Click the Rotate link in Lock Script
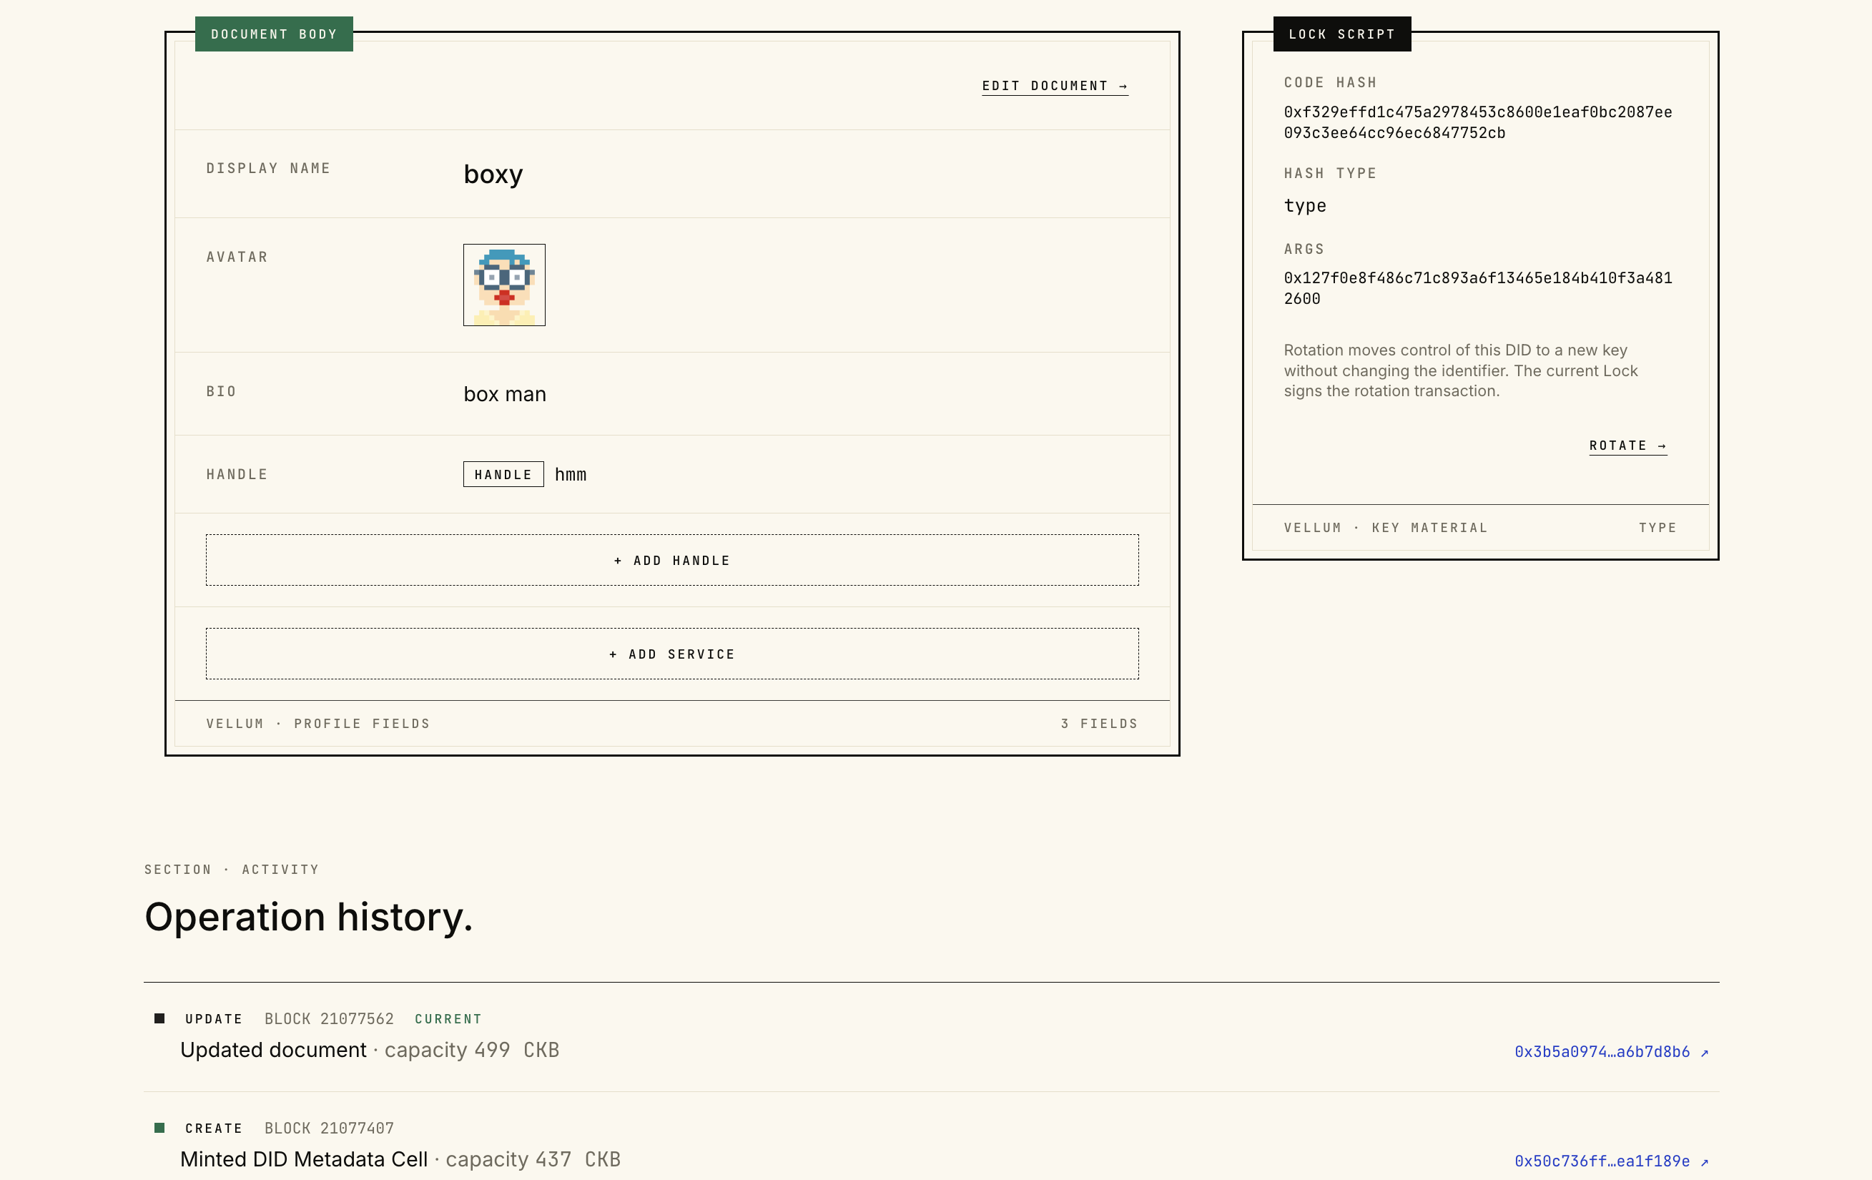 click(1628, 446)
